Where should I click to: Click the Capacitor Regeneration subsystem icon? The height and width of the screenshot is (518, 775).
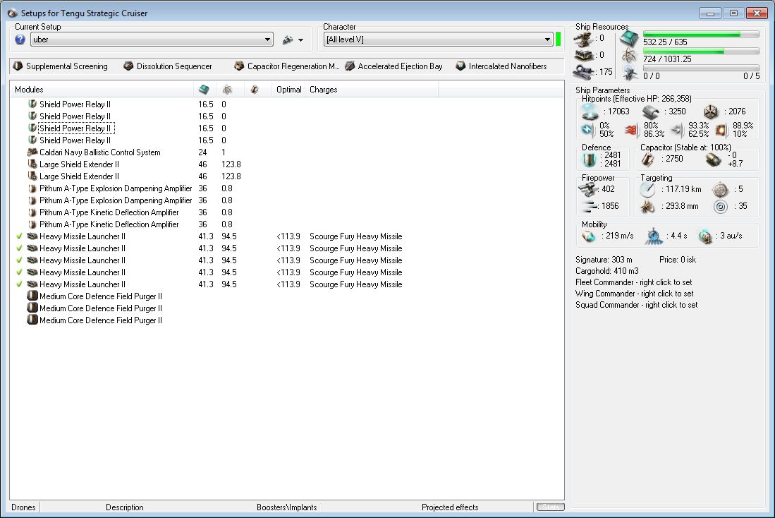pos(239,66)
